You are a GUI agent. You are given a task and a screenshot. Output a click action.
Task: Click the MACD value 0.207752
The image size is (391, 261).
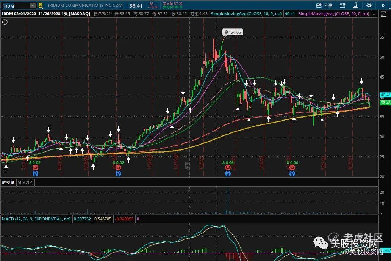(82, 219)
